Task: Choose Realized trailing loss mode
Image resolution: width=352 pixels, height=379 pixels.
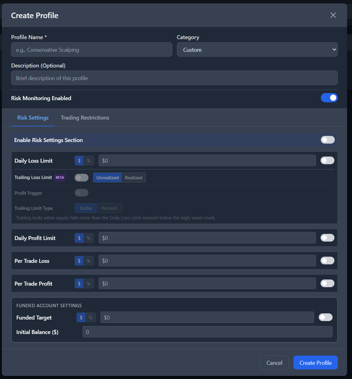Action: [133, 177]
